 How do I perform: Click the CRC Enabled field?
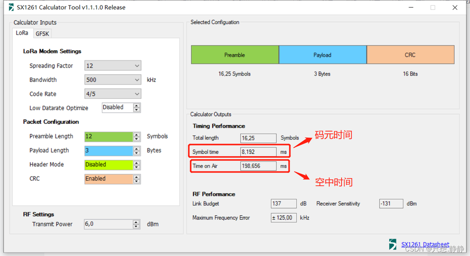pyautogui.click(x=109, y=179)
